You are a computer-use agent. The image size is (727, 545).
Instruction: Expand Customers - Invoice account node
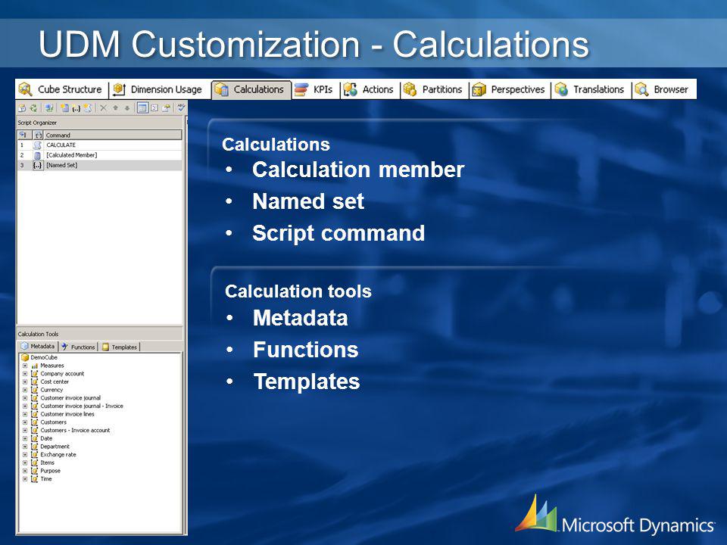coord(25,431)
